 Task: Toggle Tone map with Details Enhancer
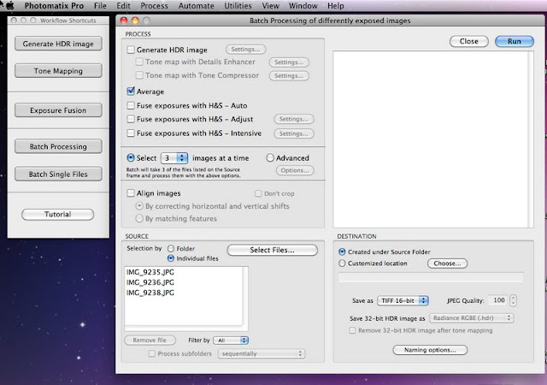pyautogui.click(x=139, y=62)
